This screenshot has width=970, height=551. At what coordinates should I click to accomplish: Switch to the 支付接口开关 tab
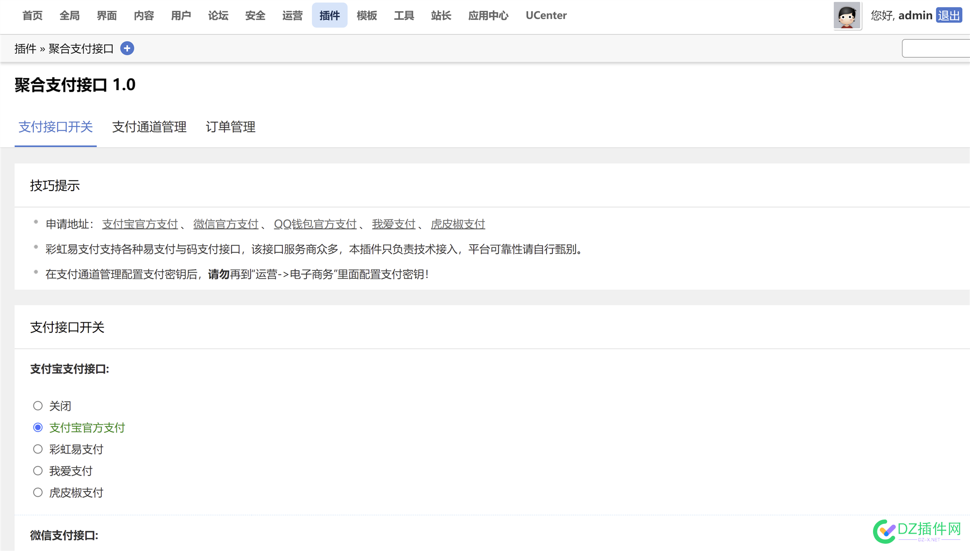pos(56,127)
